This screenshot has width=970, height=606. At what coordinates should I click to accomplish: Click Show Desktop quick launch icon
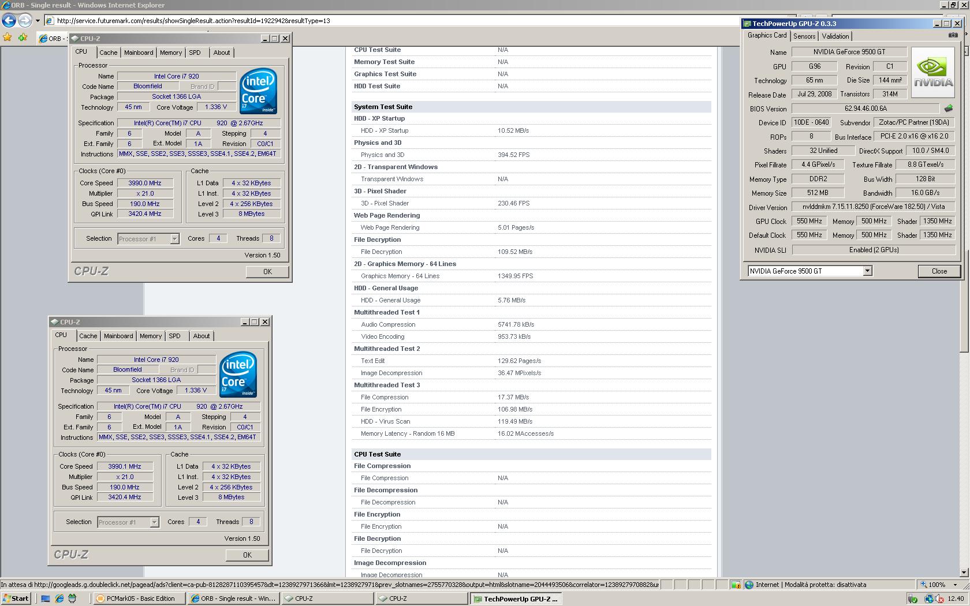click(46, 598)
